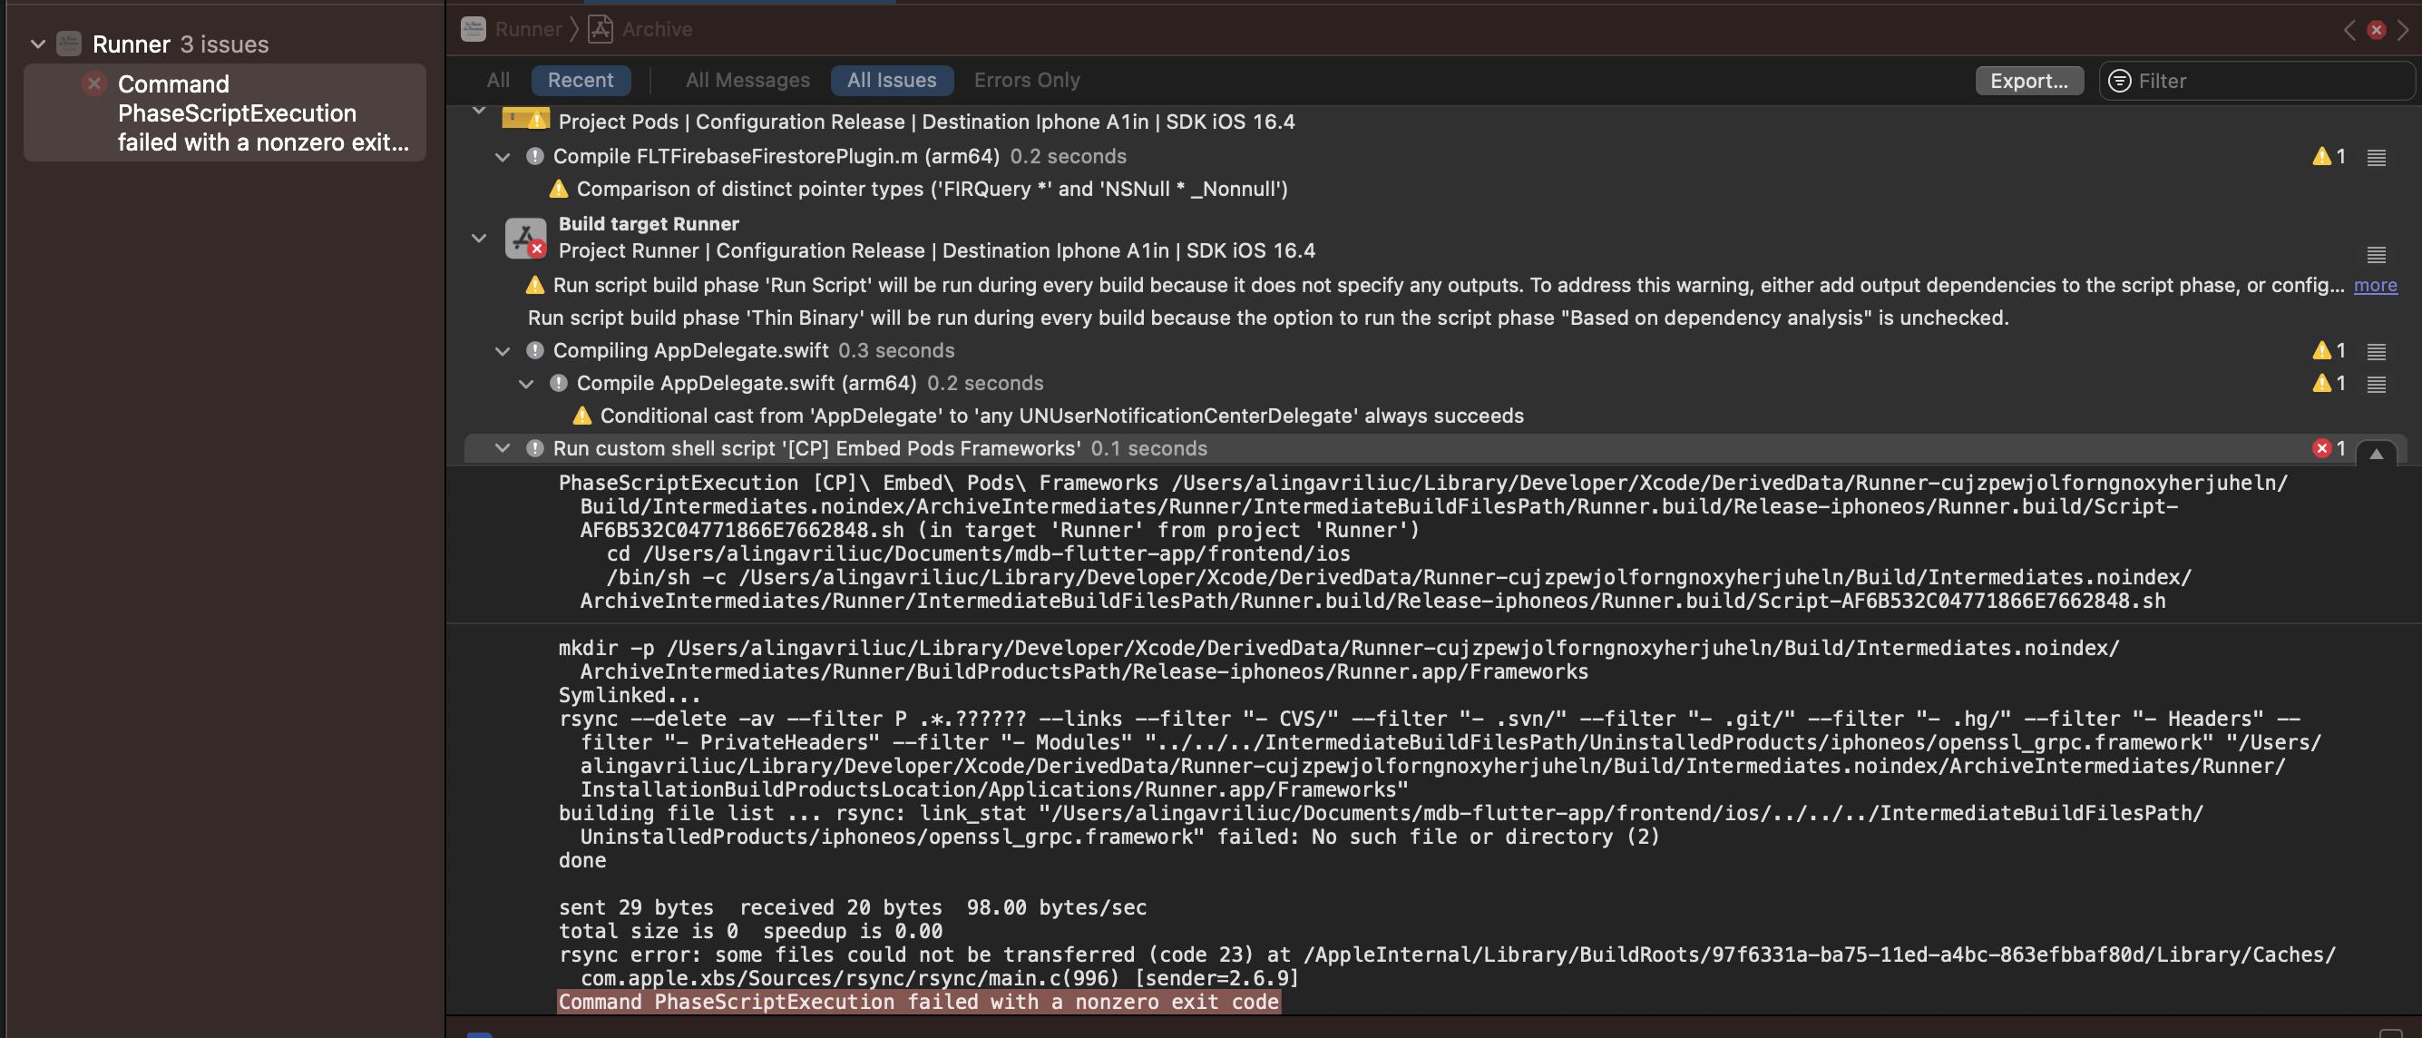Image resolution: width=2422 pixels, height=1038 pixels.
Task: Expand transcript for FLTFirebaseFirestorePlugin.m compile step
Action: click(x=2376, y=157)
